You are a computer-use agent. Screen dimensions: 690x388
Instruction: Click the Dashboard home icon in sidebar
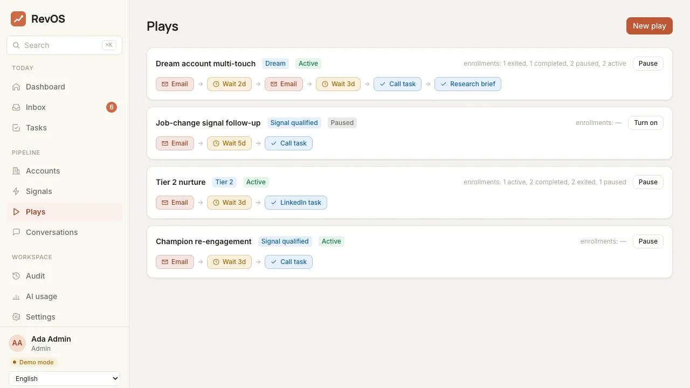click(x=16, y=87)
